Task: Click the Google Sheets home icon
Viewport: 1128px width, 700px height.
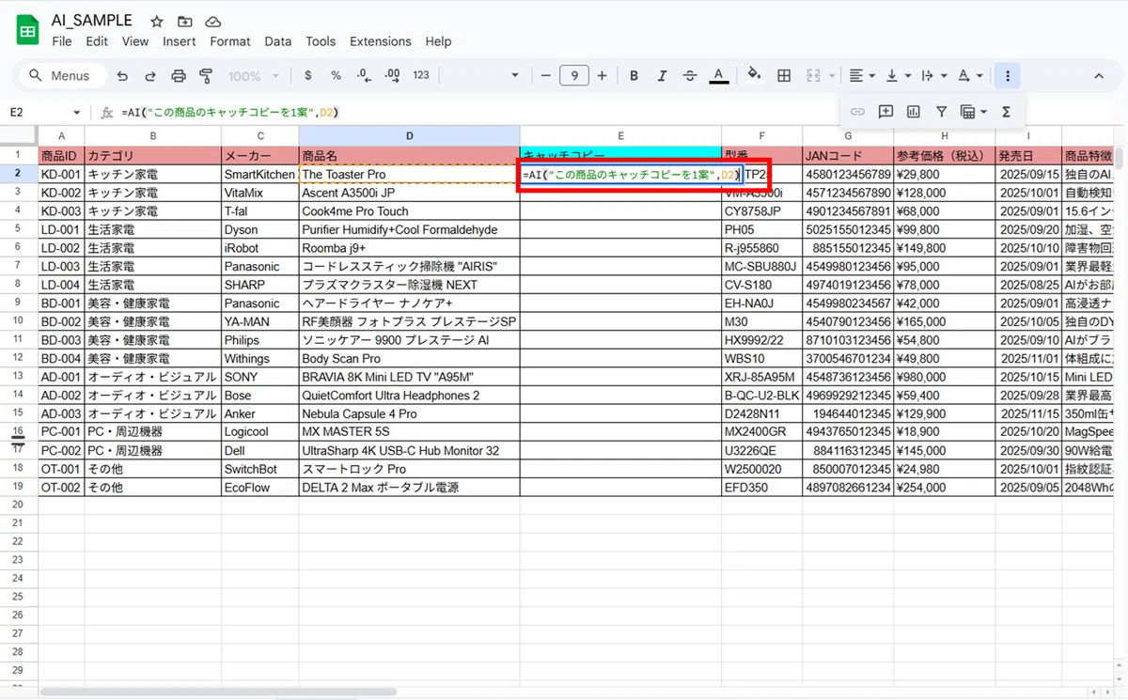Action: [x=27, y=31]
